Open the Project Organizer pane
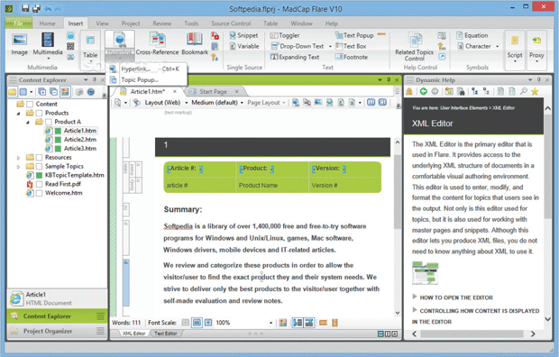The height and width of the screenshot is (357, 559). 57,331
